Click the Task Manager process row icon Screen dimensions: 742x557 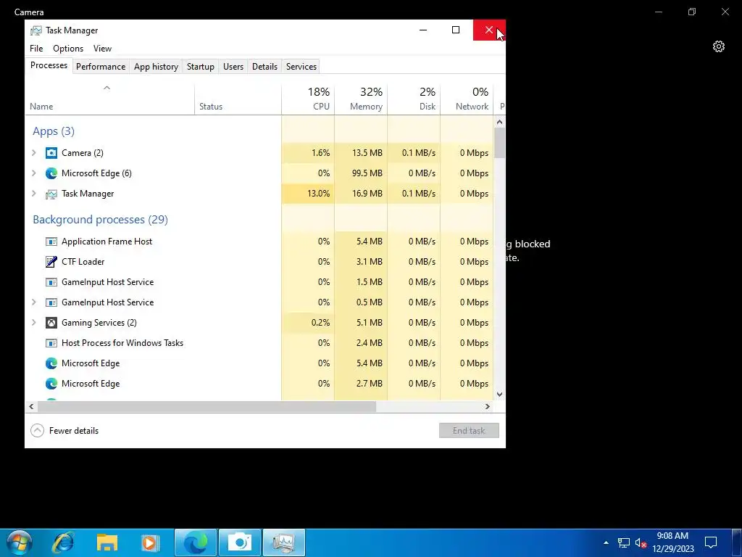pos(51,194)
